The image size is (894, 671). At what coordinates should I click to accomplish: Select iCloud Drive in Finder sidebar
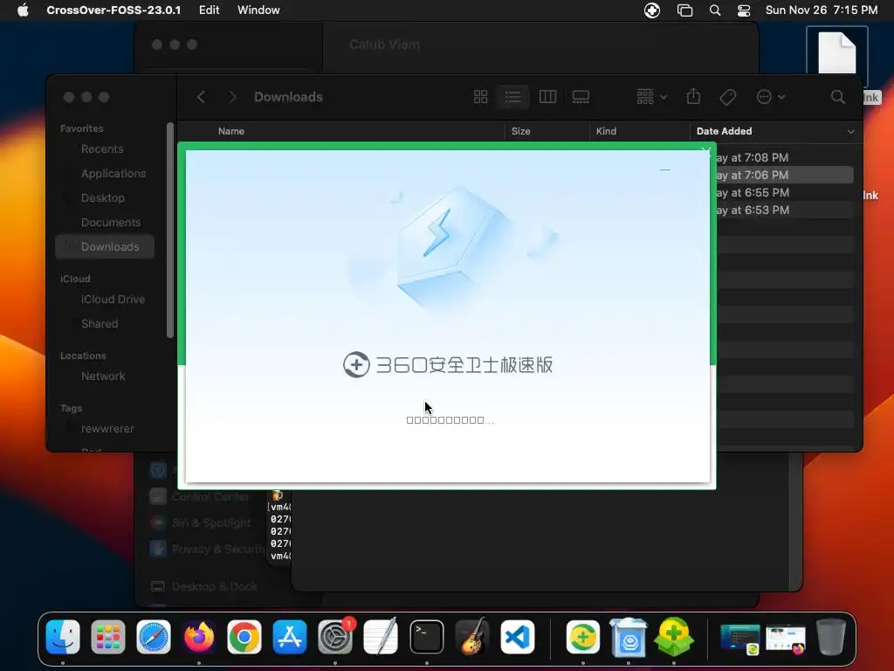point(113,299)
